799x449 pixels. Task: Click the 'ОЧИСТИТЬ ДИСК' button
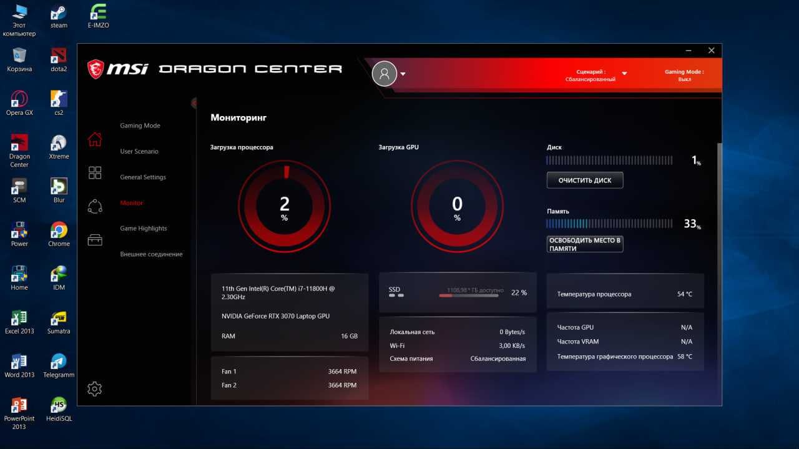(x=585, y=180)
